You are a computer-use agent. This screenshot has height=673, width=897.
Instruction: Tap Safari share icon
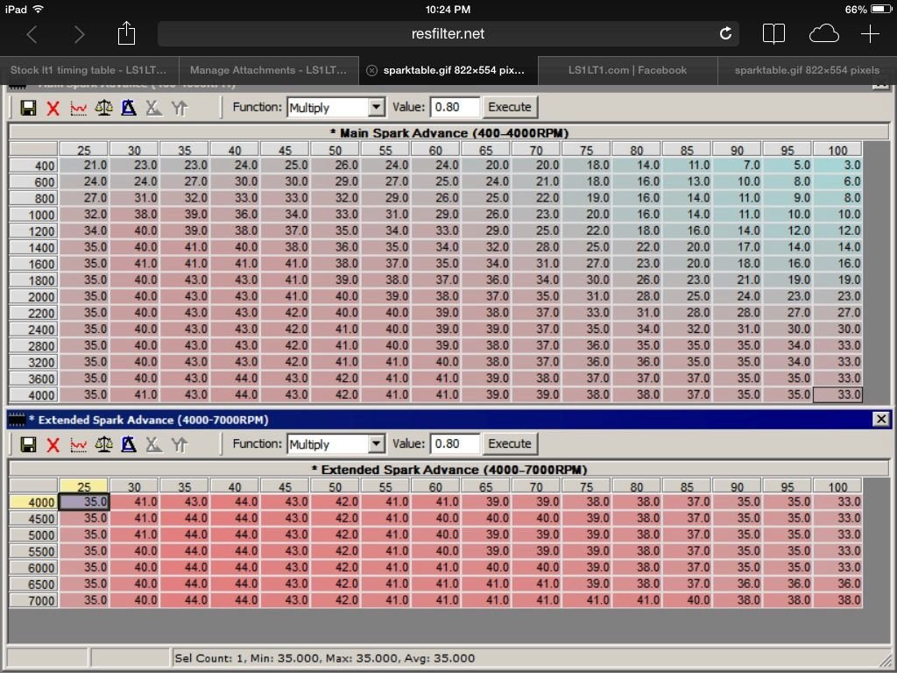click(126, 33)
